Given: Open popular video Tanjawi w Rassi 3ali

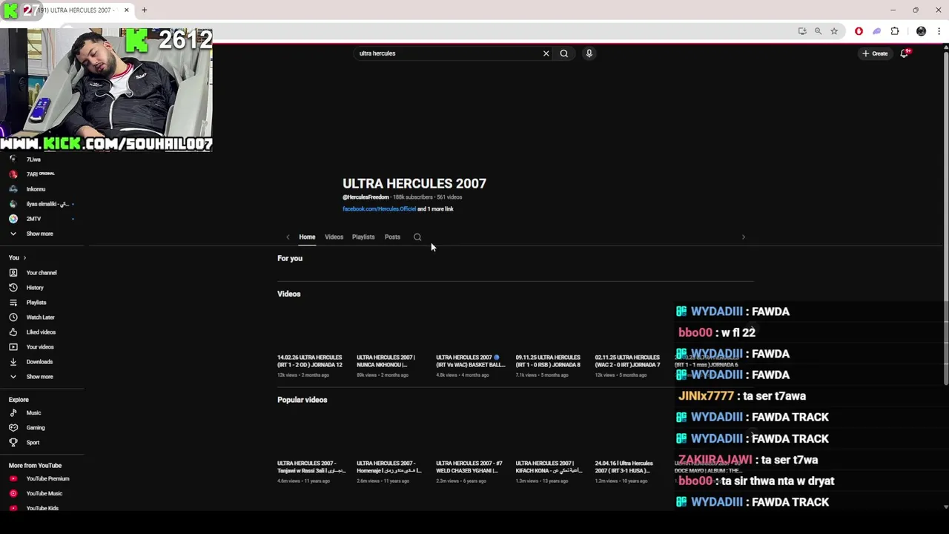Looking at the screenshot, I should pyautogui.click(x=311, y=467).
